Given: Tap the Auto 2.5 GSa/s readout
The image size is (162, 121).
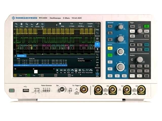Looking at the screenshot, I should tap(72, 25).
